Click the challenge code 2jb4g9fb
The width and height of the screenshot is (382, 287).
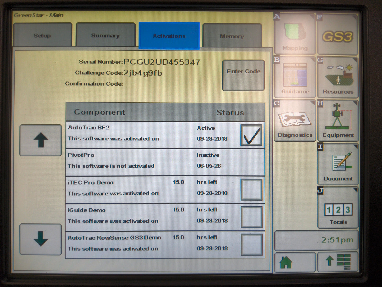tap(143, 73)
